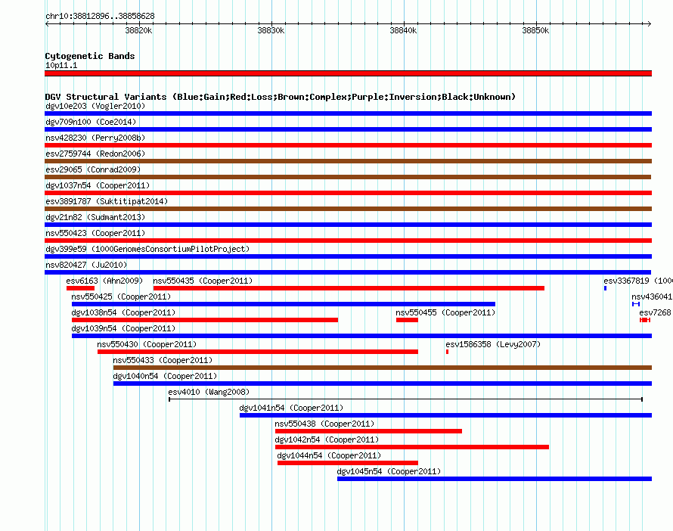Click nsv550455 (Cooper2011) label
The image size is (673, 531).
pyautogui.click(x=445, y=312)
